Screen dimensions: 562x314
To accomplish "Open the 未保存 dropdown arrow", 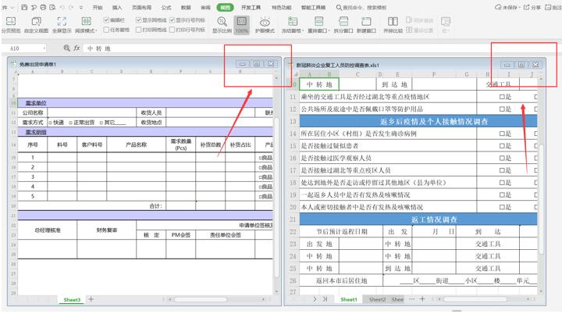I will click(x=520, y=8).
